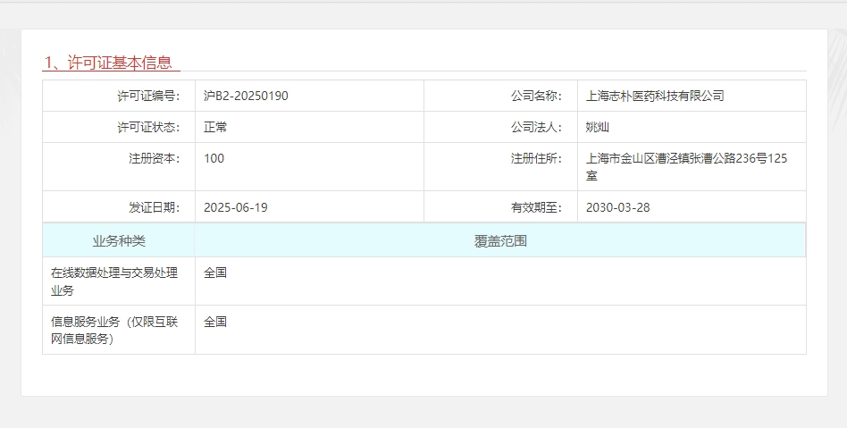This screenshot has height=428, width=847.
Task: Select the expiry date 2030-03-28
Action: point(618,207)
